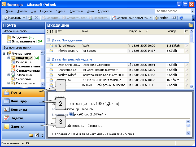
Task: Open the Действия menu
Action: click(x=76, y=11)
